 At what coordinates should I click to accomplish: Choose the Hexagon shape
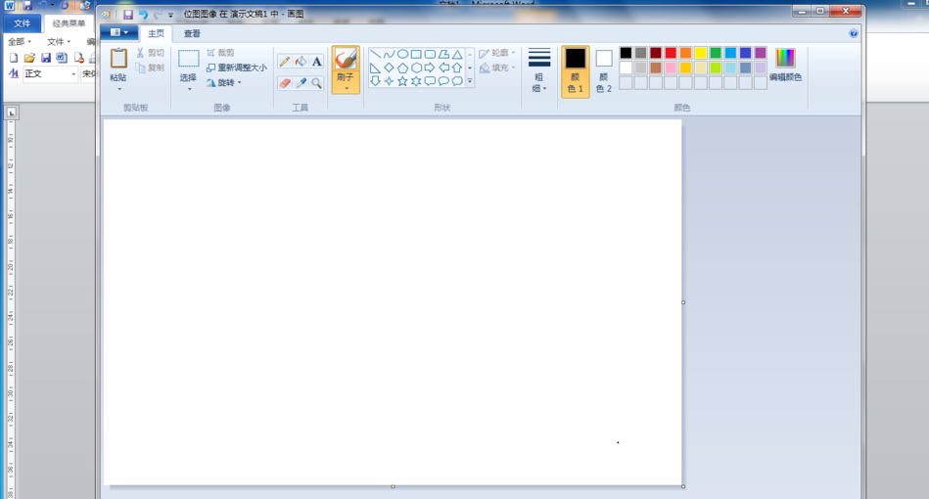pos(416,68)
